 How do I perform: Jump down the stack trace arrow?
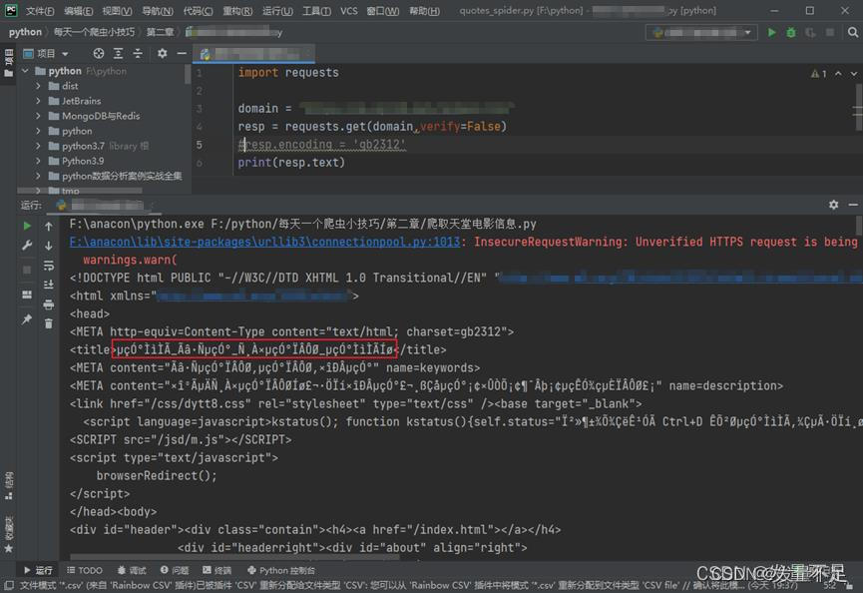(49, 246)
